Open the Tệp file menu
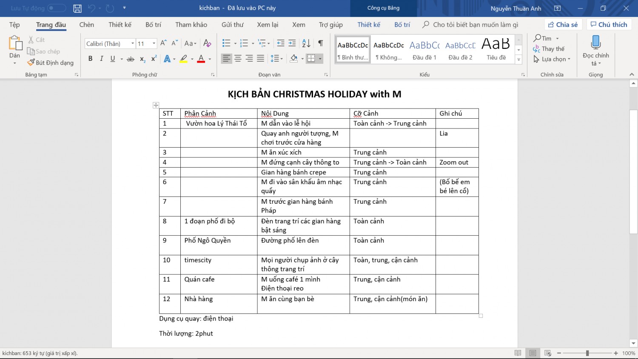The width and height of the screenshot is (638, 359). coord(14,25)
